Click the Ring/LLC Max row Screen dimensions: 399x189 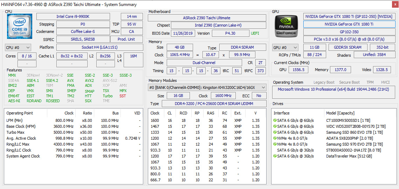coord(74,144)
